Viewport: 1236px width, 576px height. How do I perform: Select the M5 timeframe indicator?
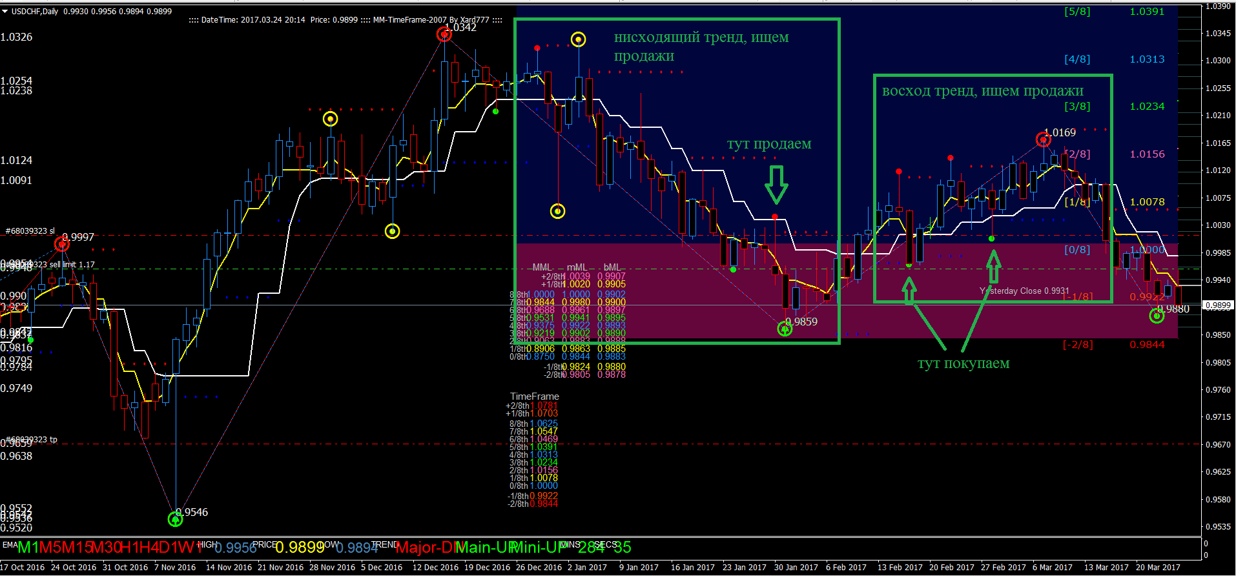tap(49, 548)
